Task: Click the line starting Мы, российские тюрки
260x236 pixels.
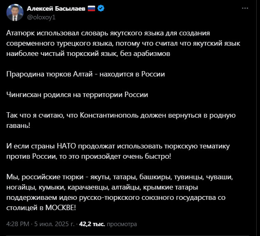Action: tap(120, 177)
